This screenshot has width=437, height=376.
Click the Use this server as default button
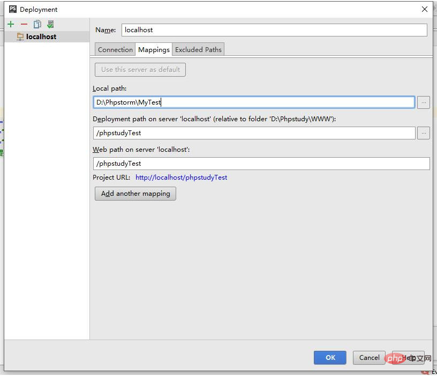click(x=140, y=70)
